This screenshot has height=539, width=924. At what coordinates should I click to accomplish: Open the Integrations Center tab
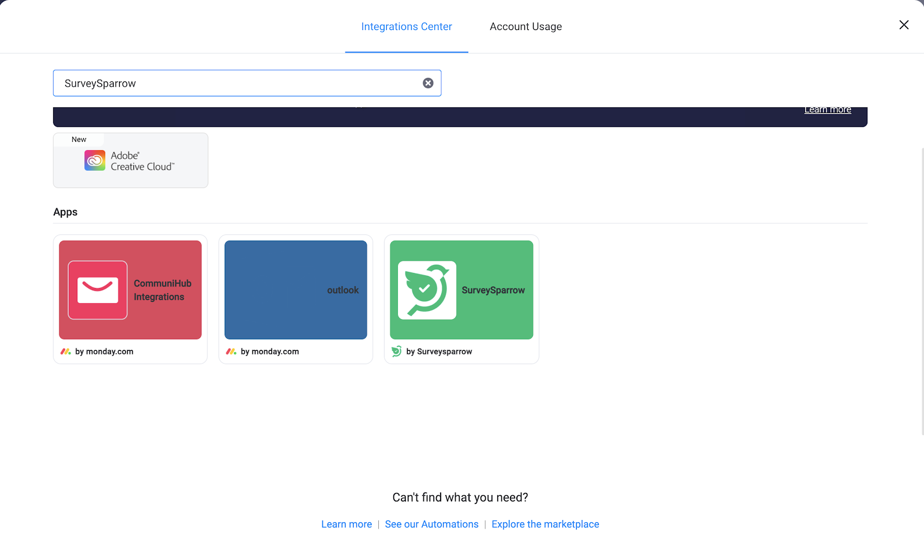[407, 27]
